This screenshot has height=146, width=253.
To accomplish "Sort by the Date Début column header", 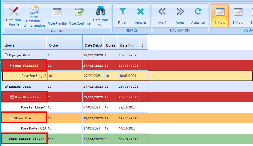I will [93, 45].
